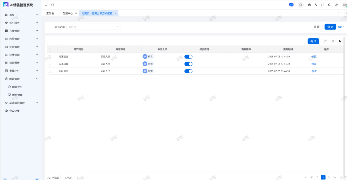Close the 配置中心 tab
Viewport: 347px width, 180px height.
click(76, 13)
